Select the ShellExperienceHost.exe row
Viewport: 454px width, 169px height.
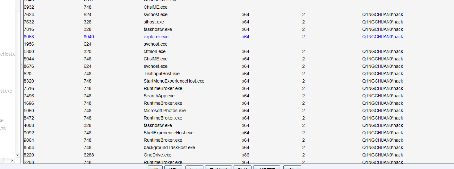168,133
